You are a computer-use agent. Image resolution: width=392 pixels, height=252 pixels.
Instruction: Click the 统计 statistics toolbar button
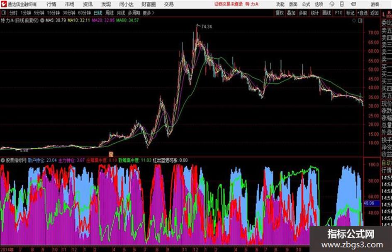tap(314, 13)
